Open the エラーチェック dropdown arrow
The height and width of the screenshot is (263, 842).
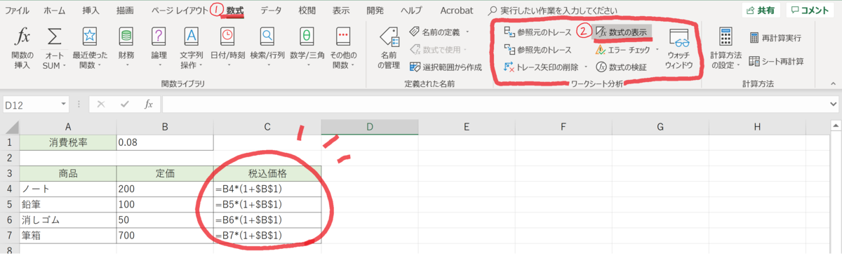pos(658,50)
